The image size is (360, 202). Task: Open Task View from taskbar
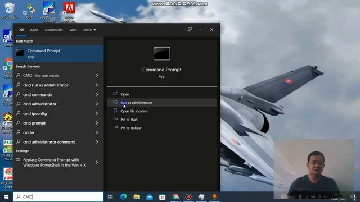point(110,197)
